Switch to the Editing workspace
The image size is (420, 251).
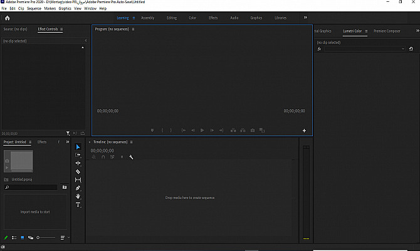(x=172, y=18)
